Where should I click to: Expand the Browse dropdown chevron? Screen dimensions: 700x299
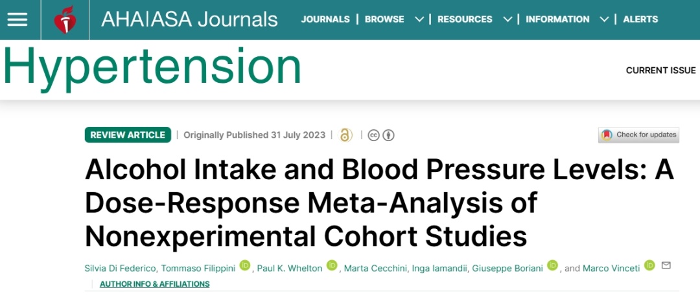(x=419, y=19)
